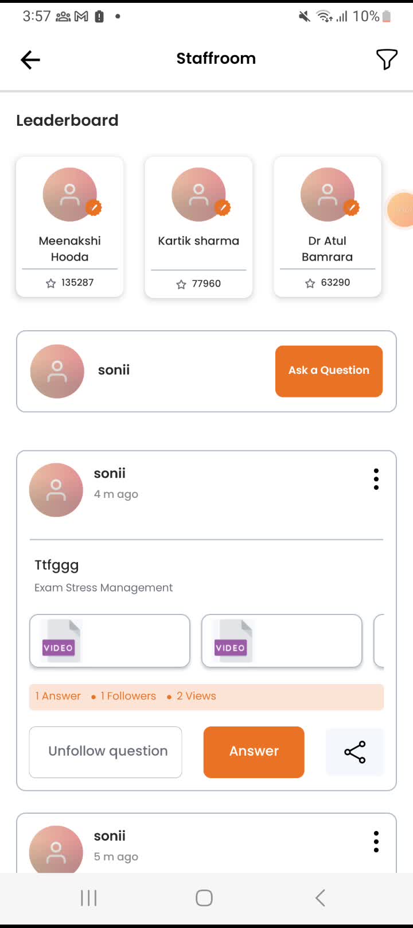413x928 pixels.
Task: Open first video attachment
Action: click(110, 641)
